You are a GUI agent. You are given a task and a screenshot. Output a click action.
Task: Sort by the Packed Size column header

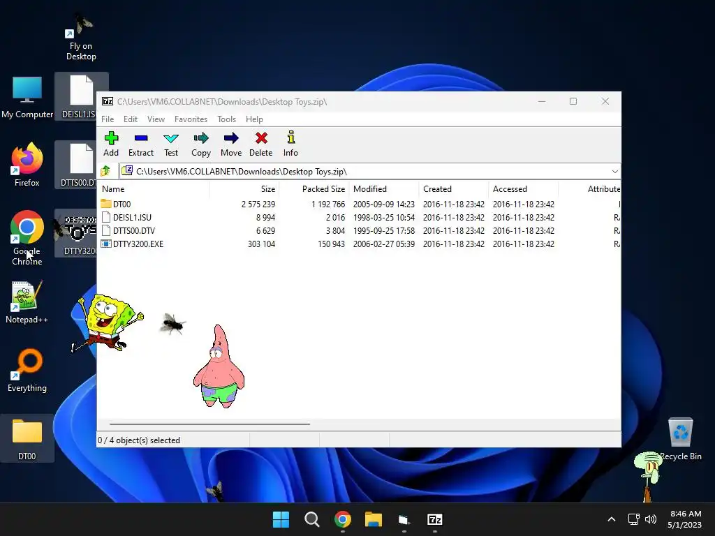[314, 188]
